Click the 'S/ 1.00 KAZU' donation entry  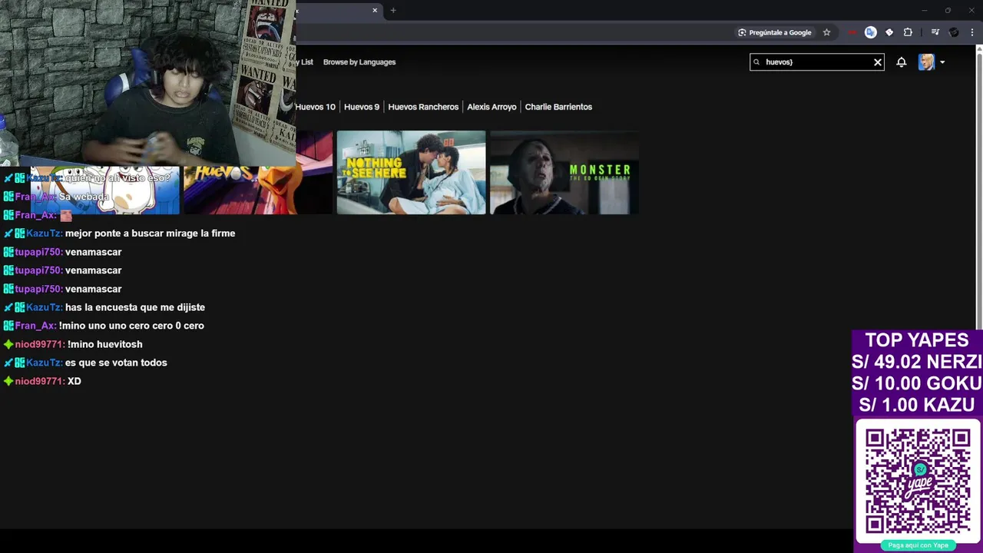tap(916, 405)
